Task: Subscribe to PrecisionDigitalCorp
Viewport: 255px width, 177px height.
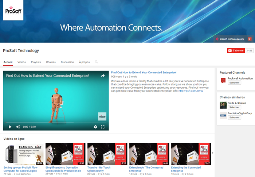Action: pyautogui.click(x=234, y=118)
